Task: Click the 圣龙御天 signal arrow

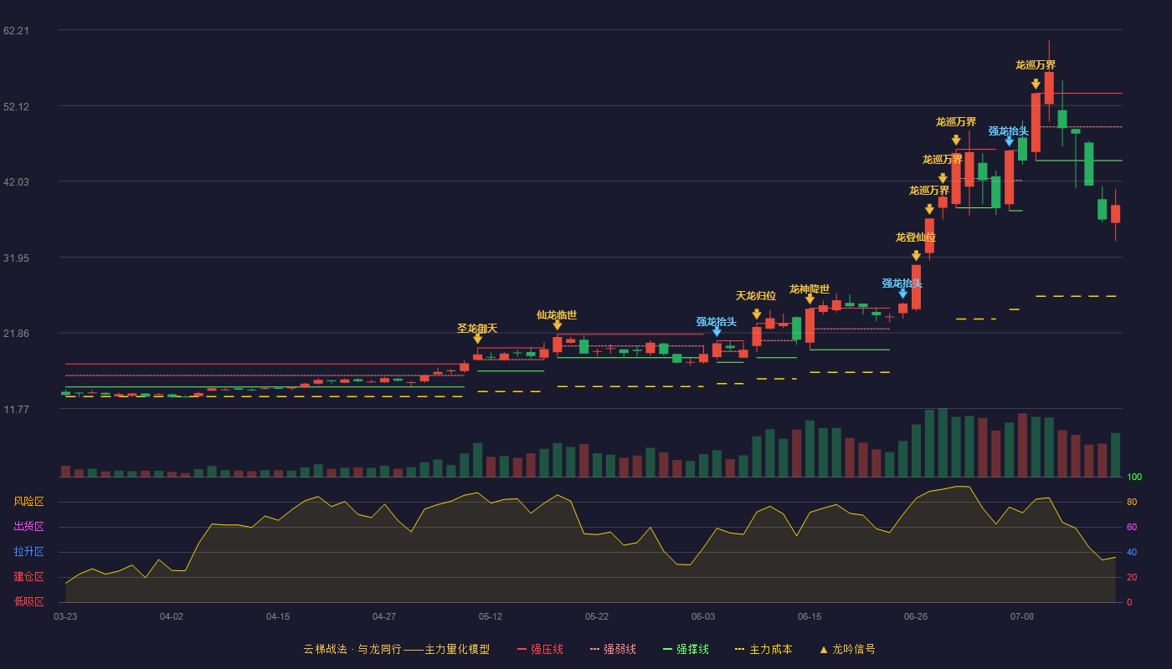Action: pyautogui.click(x=477, y=339)
